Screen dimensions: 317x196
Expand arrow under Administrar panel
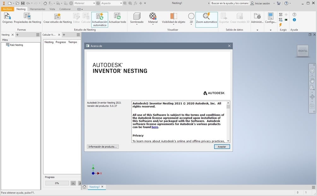(257, 30)
